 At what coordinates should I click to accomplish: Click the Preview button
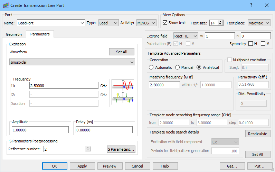110,166
